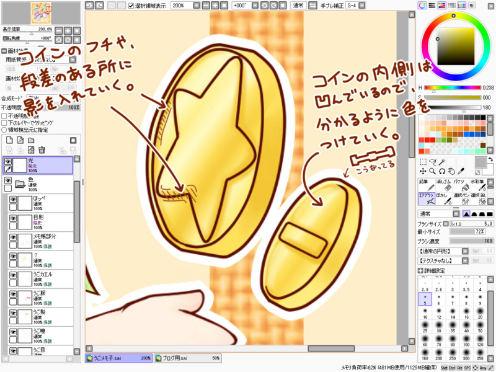Pick a color with the Eyedropper tool
This screenshot has width=496, height=372.
pos(463,171)
